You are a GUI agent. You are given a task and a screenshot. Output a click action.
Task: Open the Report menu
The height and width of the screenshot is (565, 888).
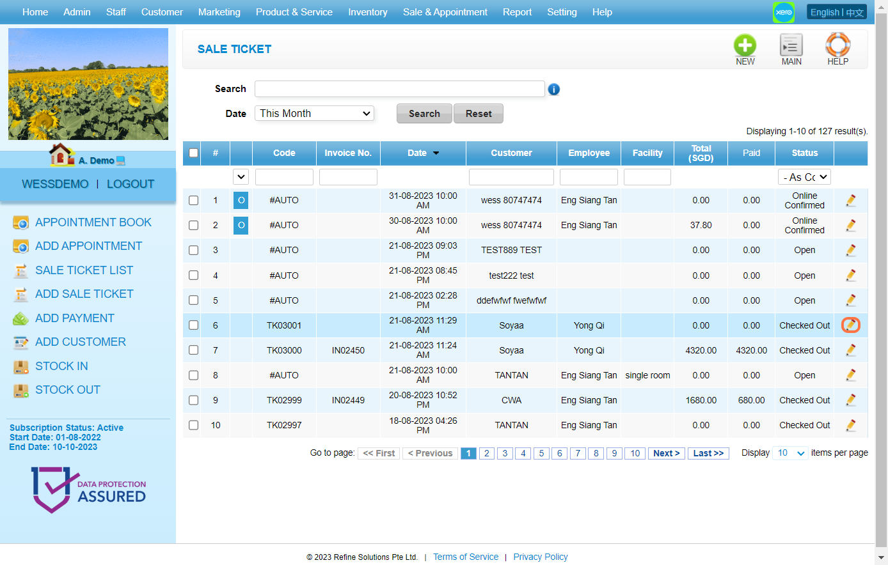click(517, 12)
